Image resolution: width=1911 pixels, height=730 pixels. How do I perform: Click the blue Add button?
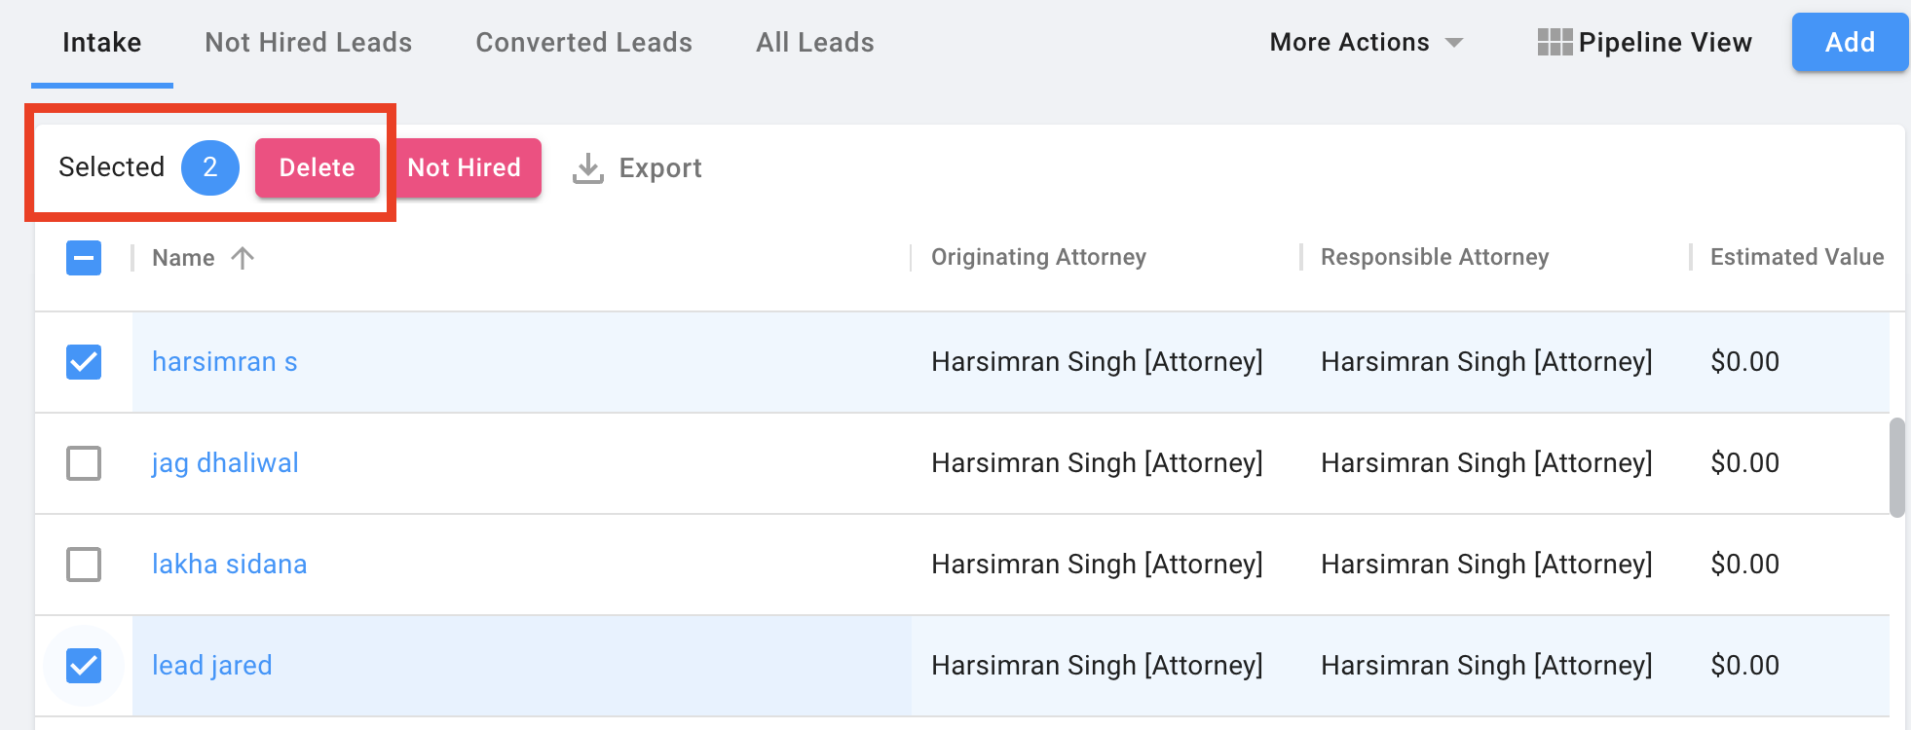click(1849, 43)
